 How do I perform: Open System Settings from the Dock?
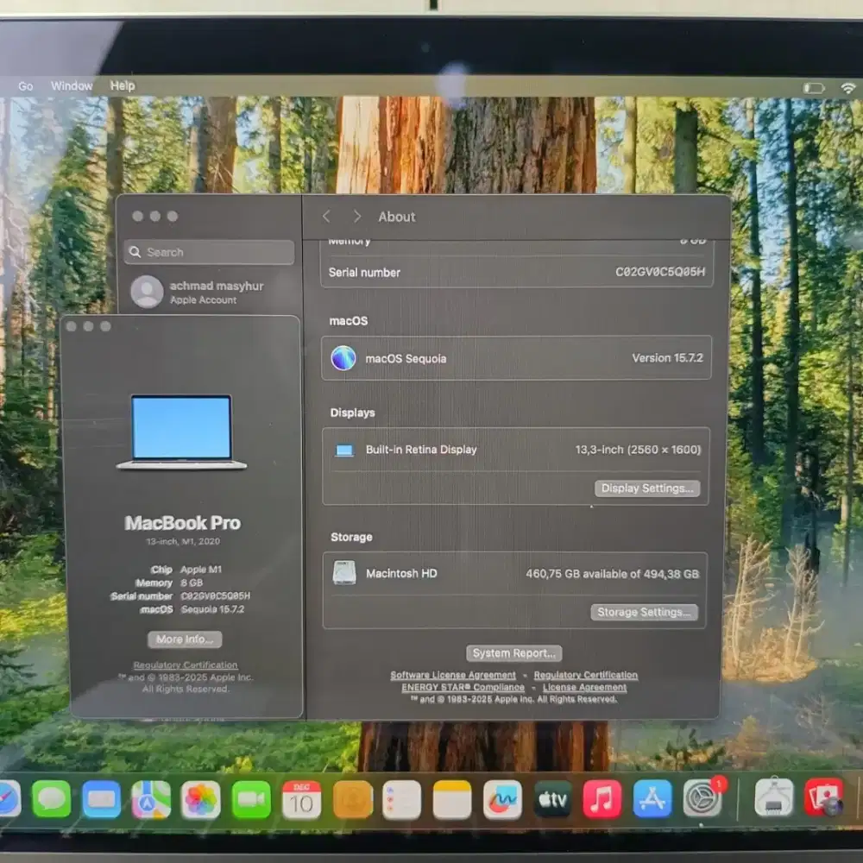coord(701,801)
